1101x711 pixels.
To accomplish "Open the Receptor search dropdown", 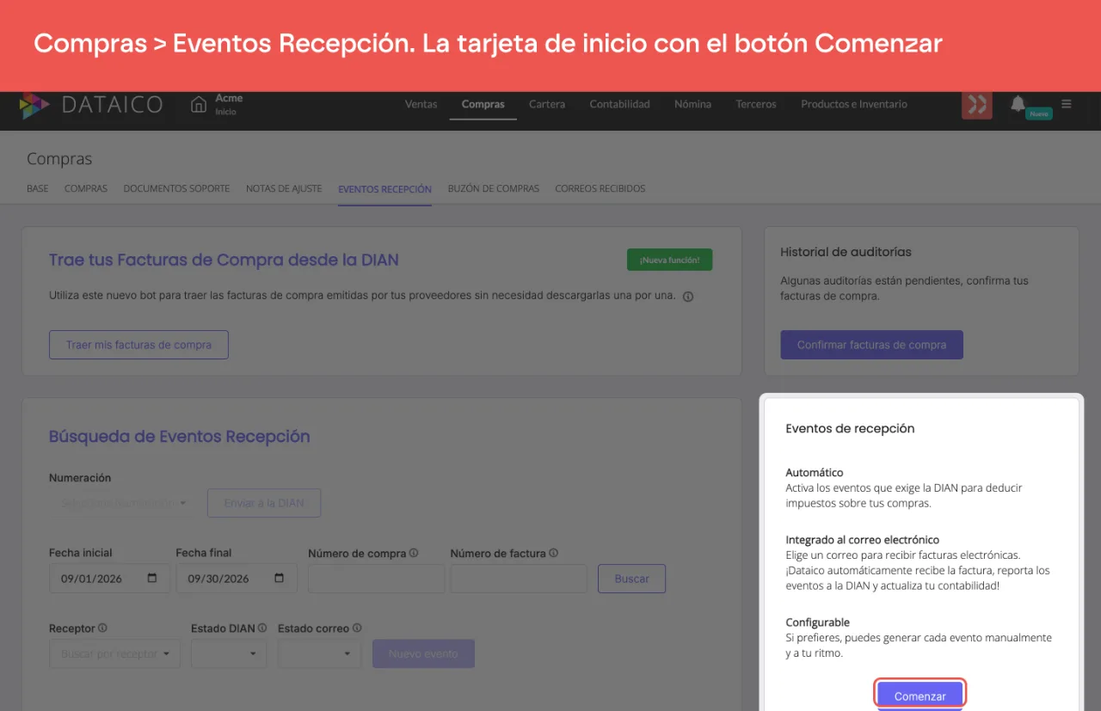I will 115,653.
